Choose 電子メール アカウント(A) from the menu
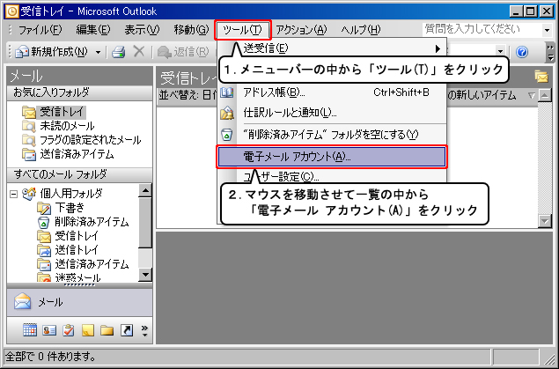Screen dimensions: 559x369 point(332,157)
